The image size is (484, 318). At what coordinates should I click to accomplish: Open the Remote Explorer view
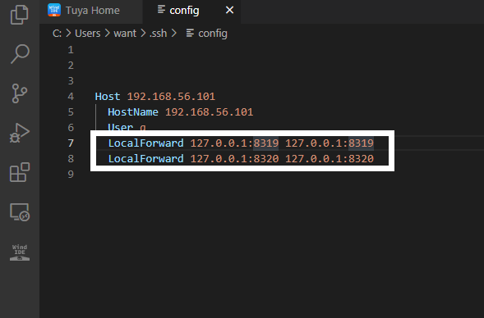pos(20,212)
